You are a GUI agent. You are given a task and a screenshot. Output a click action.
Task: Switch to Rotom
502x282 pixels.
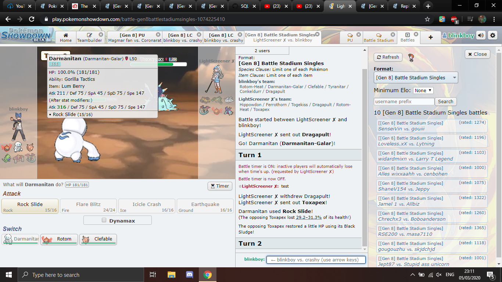pyautogui.click(x=59, y=239)
